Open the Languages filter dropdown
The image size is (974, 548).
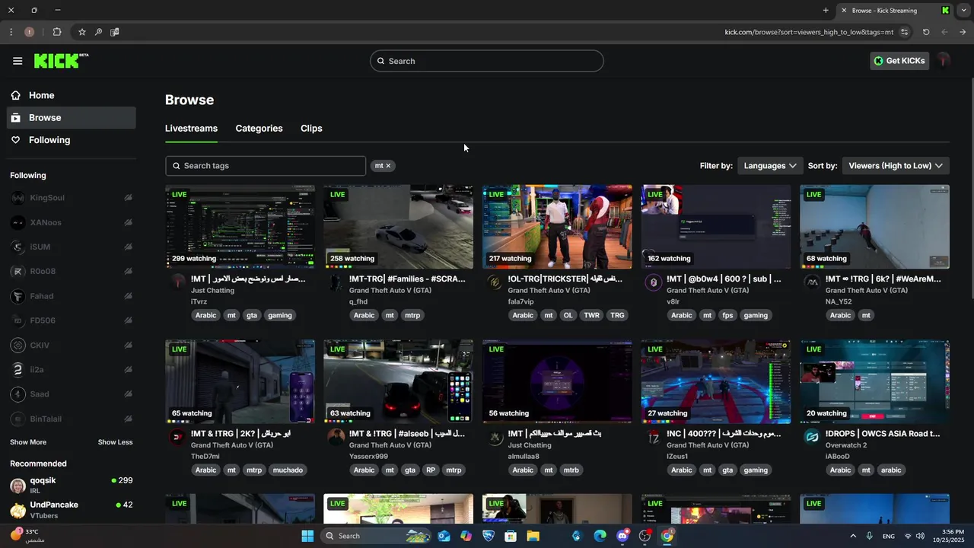click(x=769, y=166)
